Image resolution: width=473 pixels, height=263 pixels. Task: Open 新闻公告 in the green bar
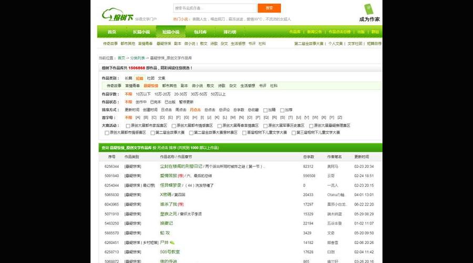coord(314,32)
